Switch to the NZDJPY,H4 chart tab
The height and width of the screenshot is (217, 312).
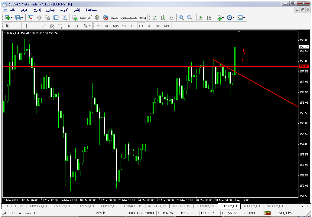tap(275, 206)
